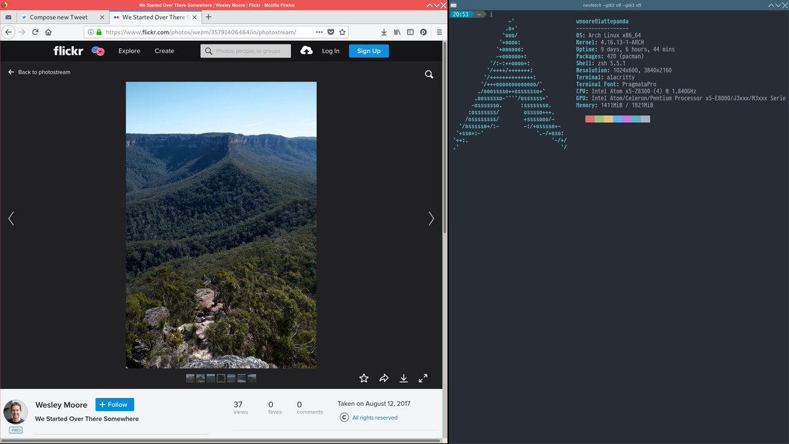
Task: Close the We Started Over There tab
Action: [193, 17]
